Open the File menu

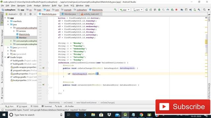point(2,6)
